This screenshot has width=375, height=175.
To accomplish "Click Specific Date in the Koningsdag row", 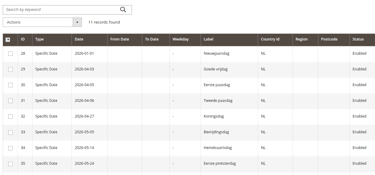I will click(46, 116).
